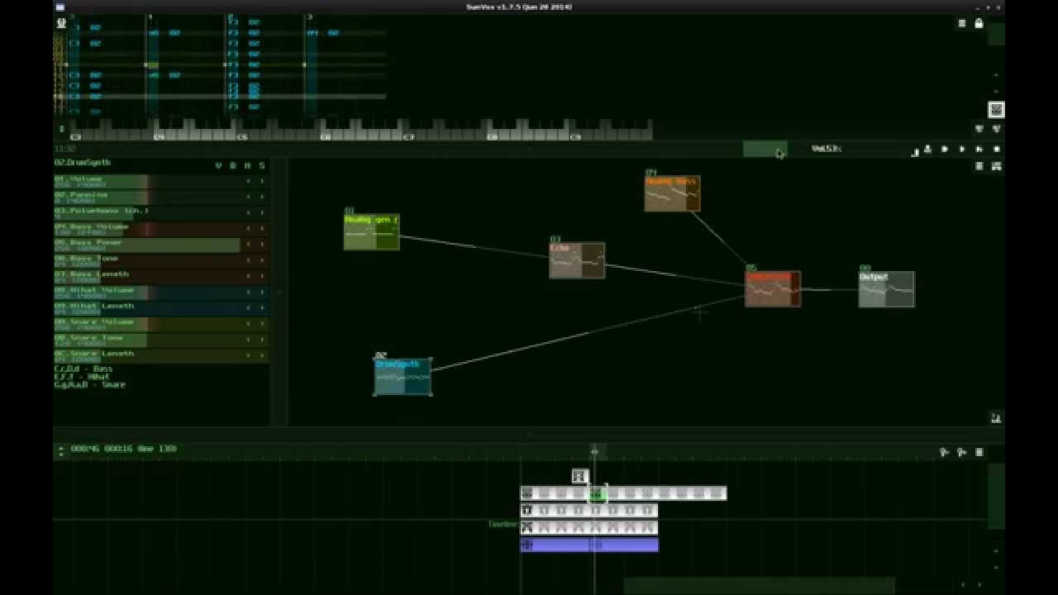Click the play-pattern button left of stop
The image size is (1058, 595).
point(979,150)
